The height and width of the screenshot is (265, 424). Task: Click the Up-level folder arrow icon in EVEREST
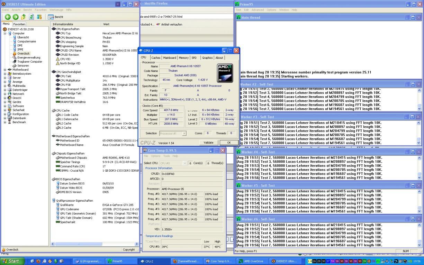pos(24,17)
